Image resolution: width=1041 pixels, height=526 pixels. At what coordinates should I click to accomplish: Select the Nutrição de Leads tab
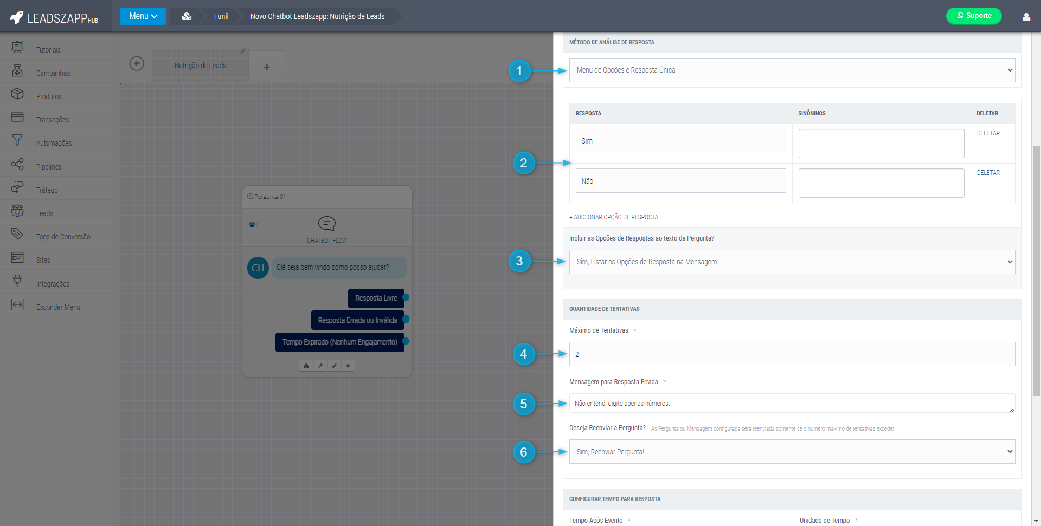click(x=200, y=66)
